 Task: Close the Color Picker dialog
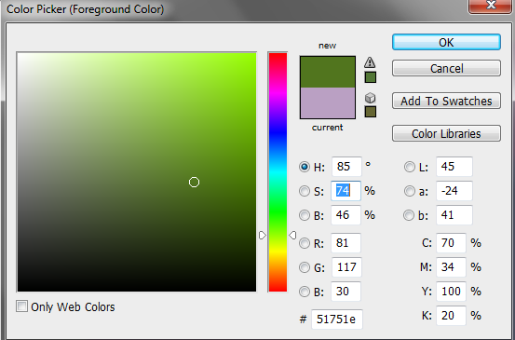491,6
